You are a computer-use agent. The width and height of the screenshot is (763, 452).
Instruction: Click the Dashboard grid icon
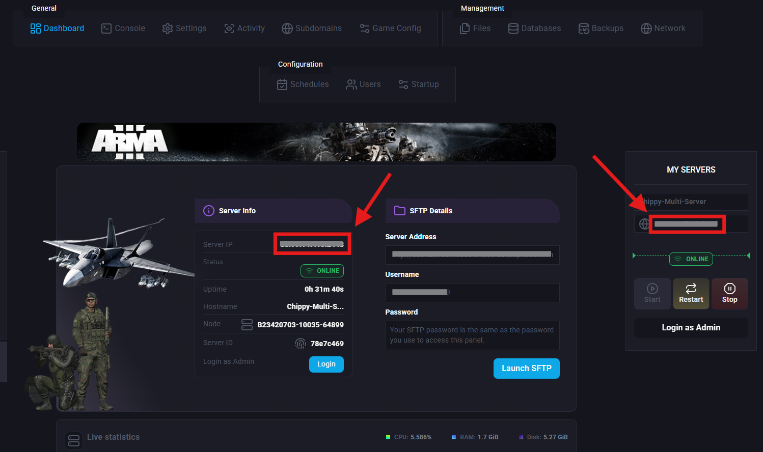point(35,29)
